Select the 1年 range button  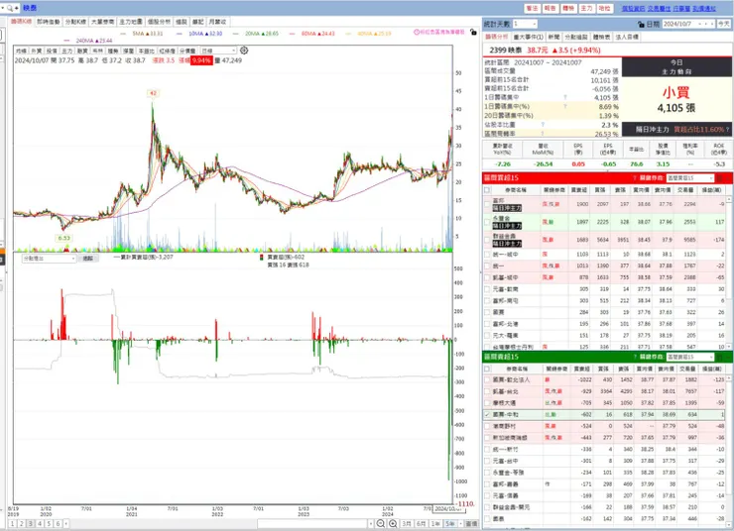click(x=435, y=524)
